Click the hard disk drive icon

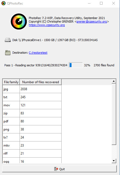click(8, 40)
